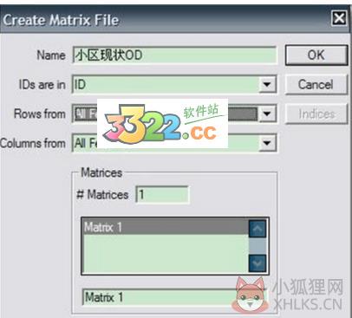
Task: Click the Name input field
Action: pyautogui.click(x=174, y=55)
